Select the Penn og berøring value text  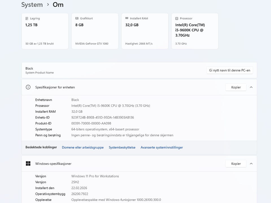(122, 135)
